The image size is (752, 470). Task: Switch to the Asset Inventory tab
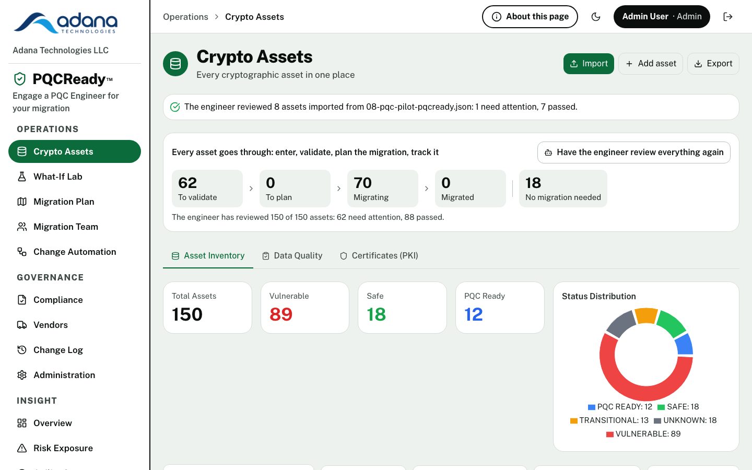(208, 256)
